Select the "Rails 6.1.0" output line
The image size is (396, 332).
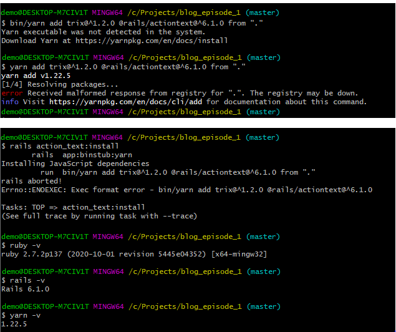pos(25,289)
